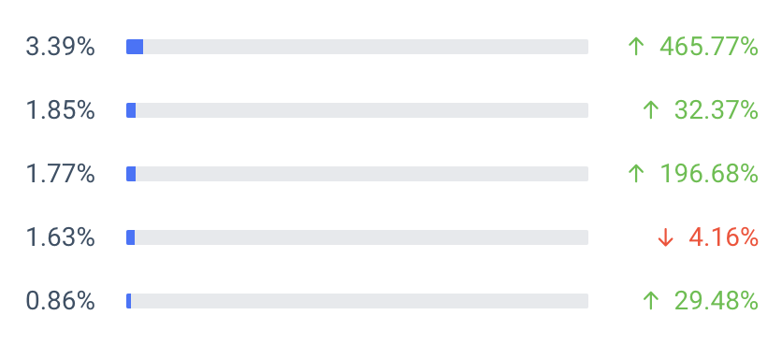Click the 3.39% share label

(61, 48)
